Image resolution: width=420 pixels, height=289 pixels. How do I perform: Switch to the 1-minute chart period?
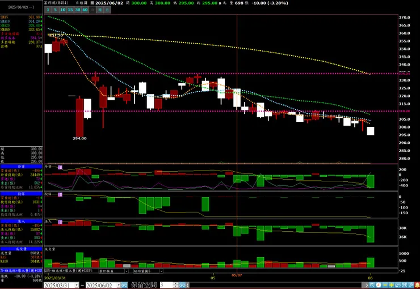click(x=48, y=10)
